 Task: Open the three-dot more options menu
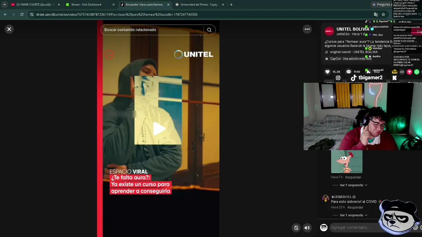(x=307, y=29)
